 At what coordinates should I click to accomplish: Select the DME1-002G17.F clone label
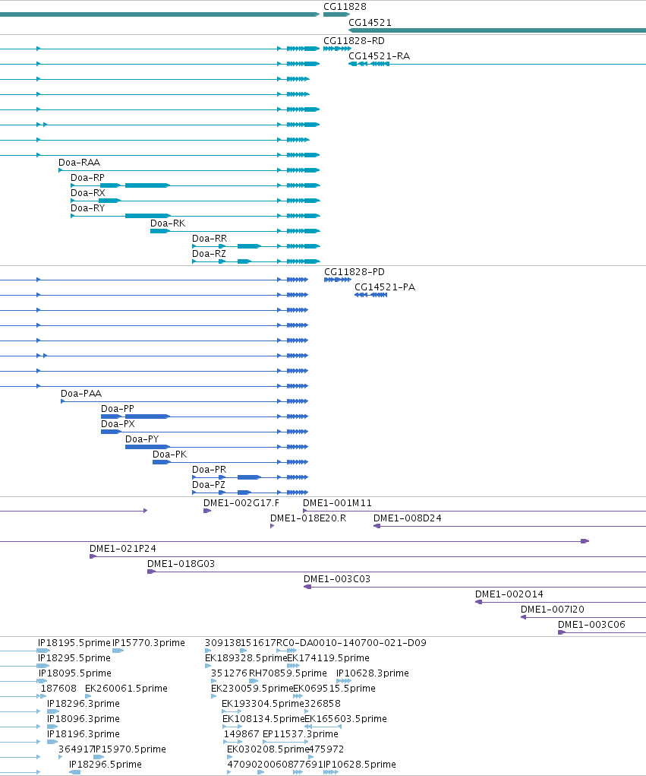(x=241, y=503)
